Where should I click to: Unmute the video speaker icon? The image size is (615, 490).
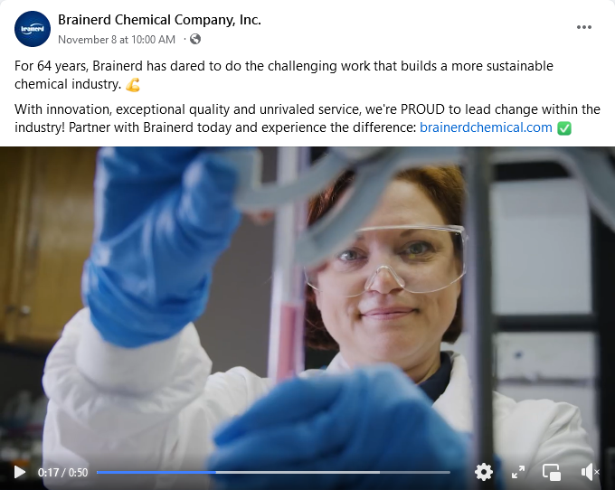pos(590,472)
